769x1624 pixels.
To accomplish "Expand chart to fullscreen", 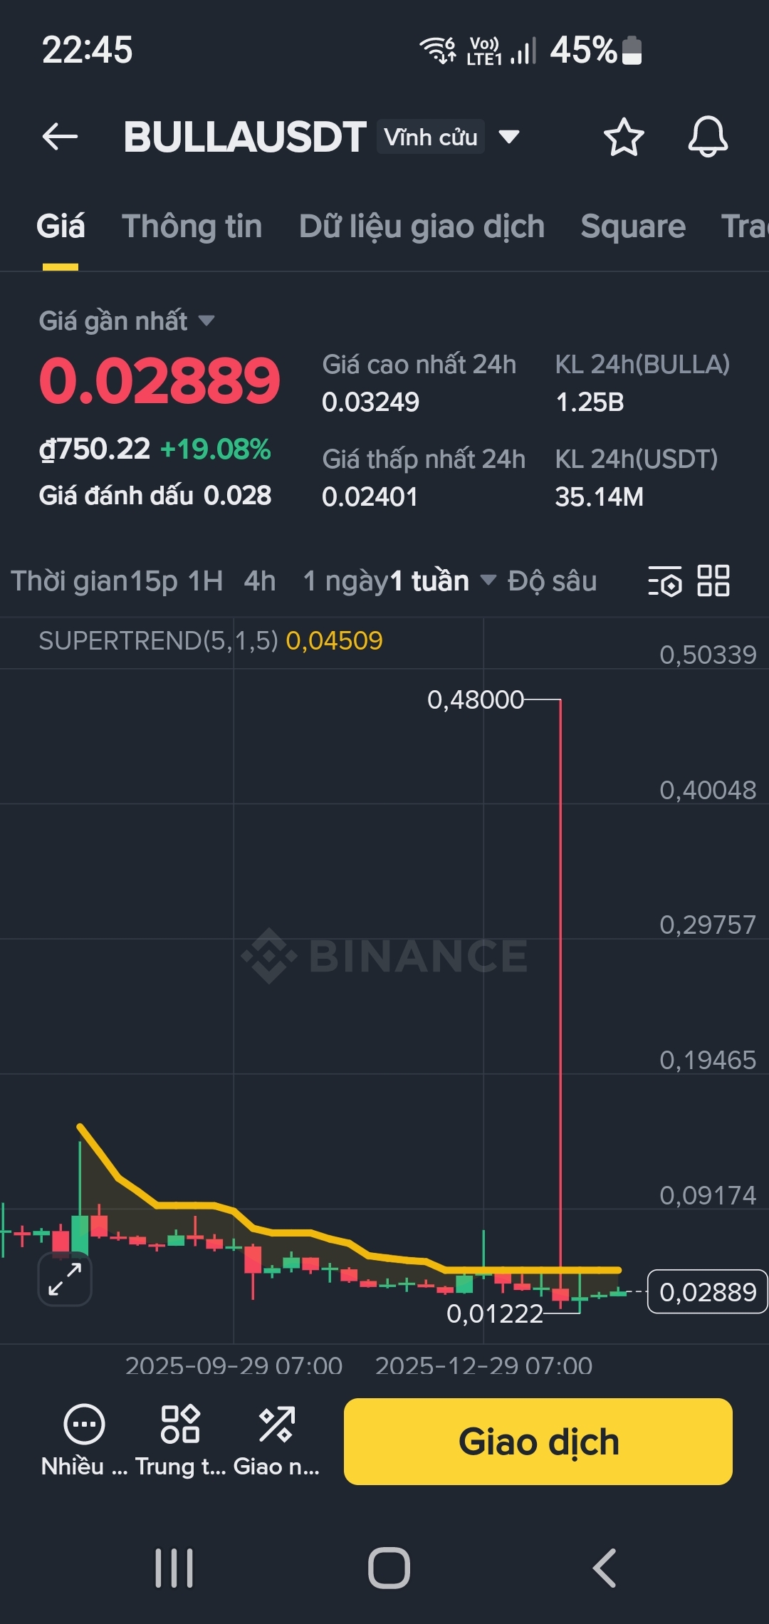I will (65, 1279).
